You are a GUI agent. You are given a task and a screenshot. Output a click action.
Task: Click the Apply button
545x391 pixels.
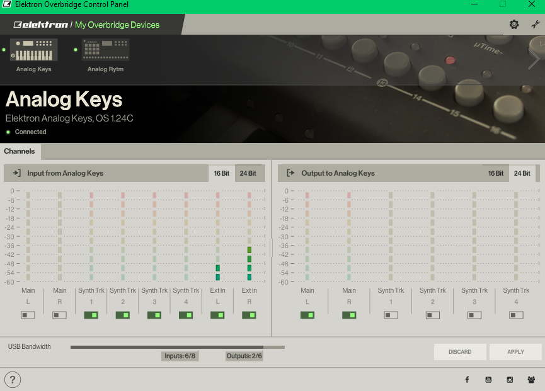click(x=515, y=352)
